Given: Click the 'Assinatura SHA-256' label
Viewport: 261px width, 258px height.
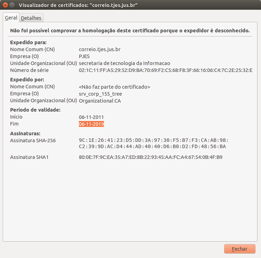Looking at the screenshot, I should 33,140.
